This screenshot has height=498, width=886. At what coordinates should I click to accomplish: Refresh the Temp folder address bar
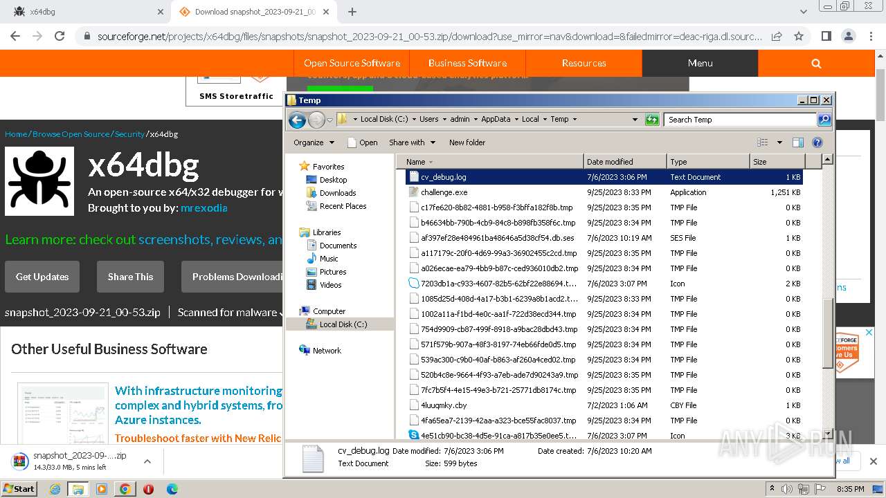[x=652, y=120]
